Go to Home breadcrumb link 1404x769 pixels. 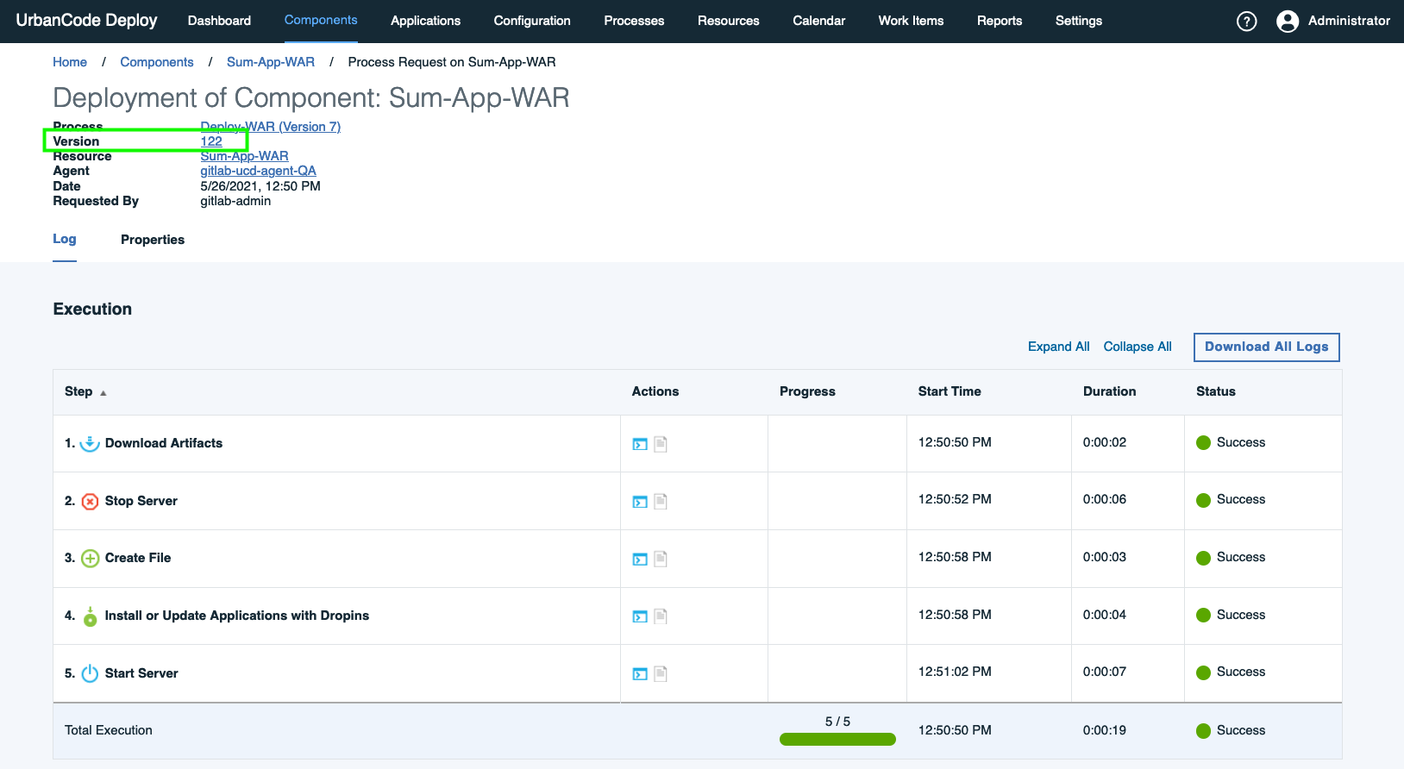pos(70,62)
